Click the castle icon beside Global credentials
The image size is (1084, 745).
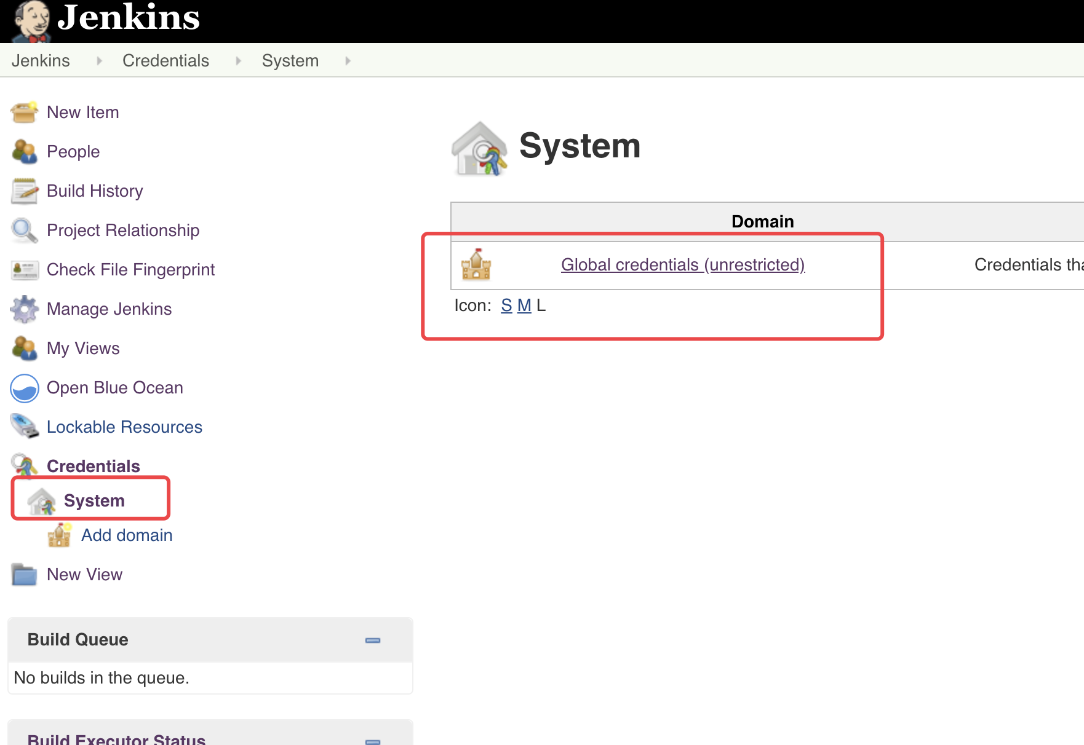(x=476, y=265)
